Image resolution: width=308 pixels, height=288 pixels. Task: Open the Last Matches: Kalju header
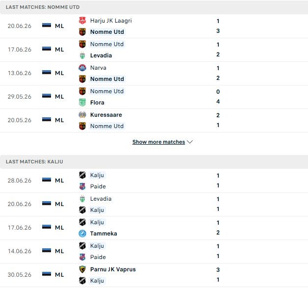pos(154,162)
